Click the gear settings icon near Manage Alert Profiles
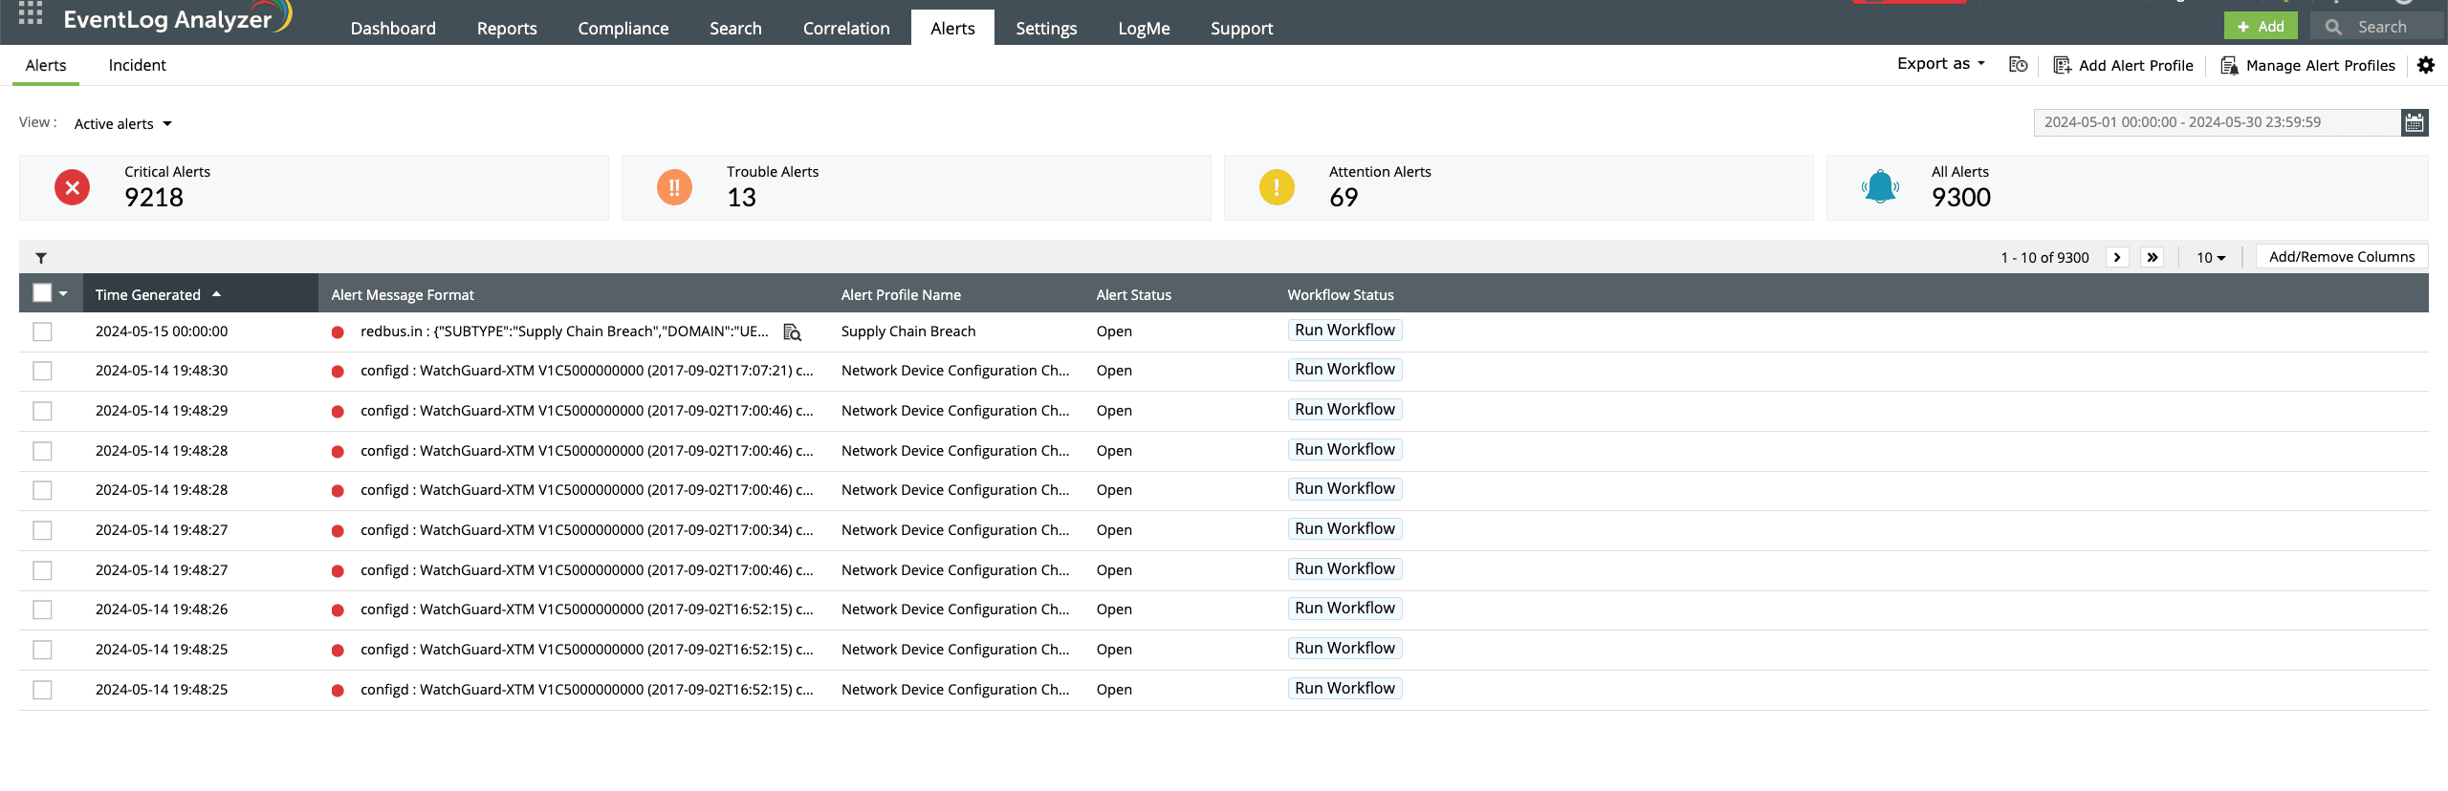The height and width of the screenshot is (791, 2448). 2426,65
